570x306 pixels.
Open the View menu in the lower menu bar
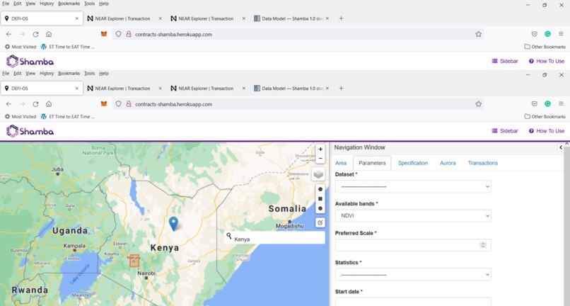(x=30, y=74)
